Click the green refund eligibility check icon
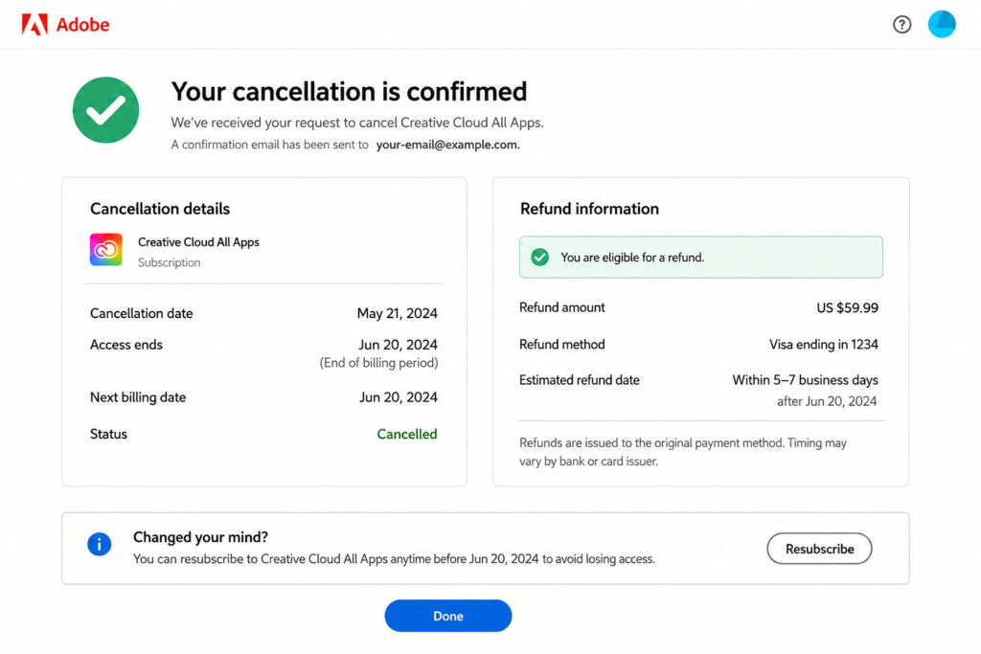This screenshot has height=654, width=981. [x=540, y=257]
